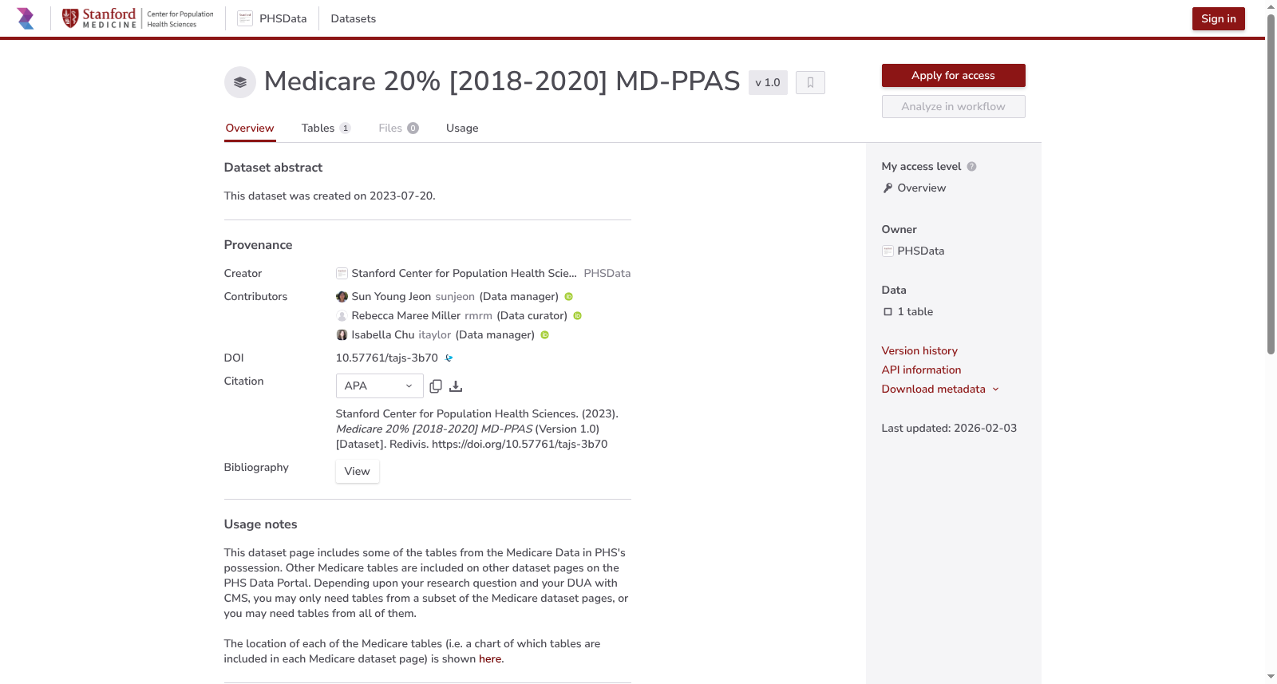
Task: Expand the Download metadata menu
Action: click(x=940, y=389)
